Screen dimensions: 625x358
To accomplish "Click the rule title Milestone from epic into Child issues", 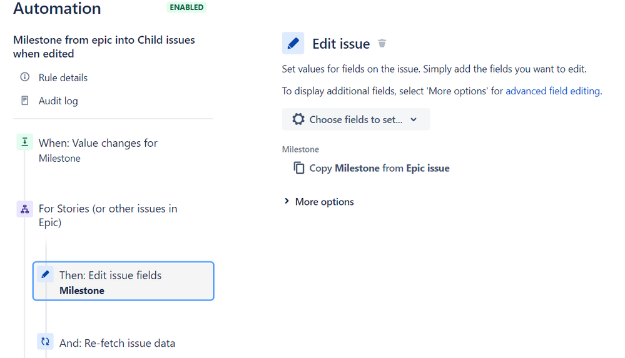I will pos(104,47).
